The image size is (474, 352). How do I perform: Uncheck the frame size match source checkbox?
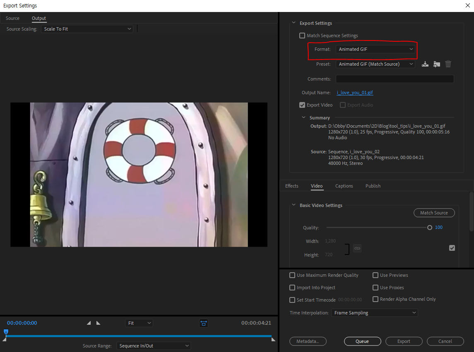pyautogui.click(x=452, y=248)
